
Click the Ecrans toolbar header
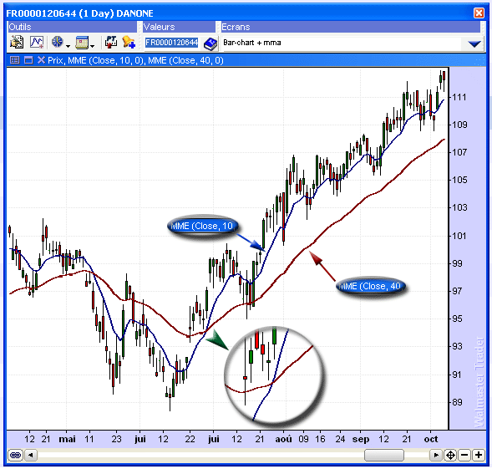[351, 27]
